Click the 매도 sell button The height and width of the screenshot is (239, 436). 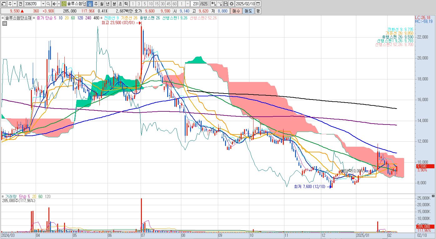click(248, 11)
